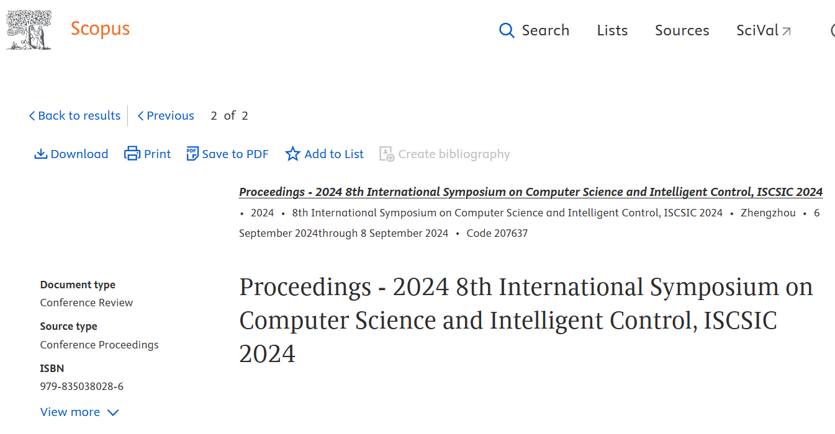Click the magnifying glass Search icon

507,30
